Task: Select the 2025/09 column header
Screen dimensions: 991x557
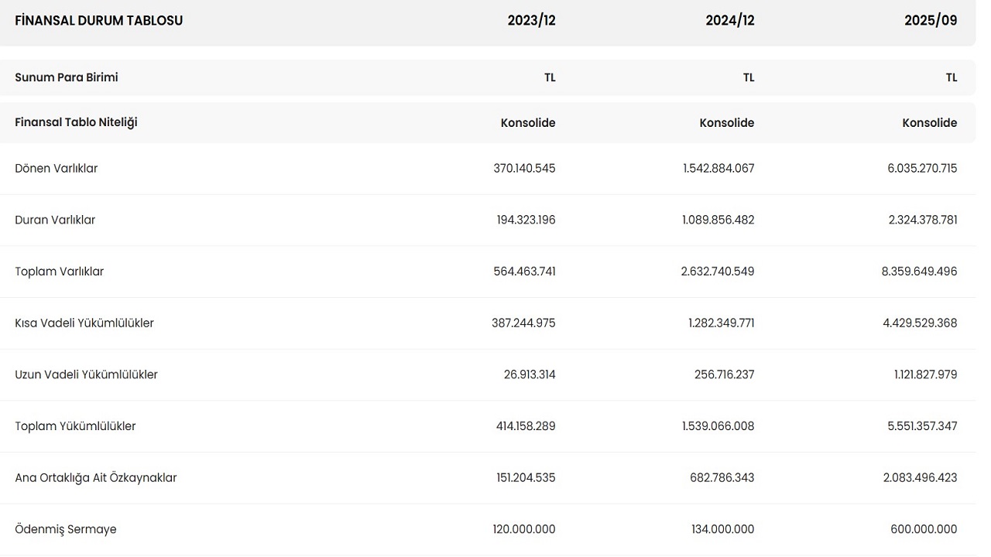Action: (931, 21)
